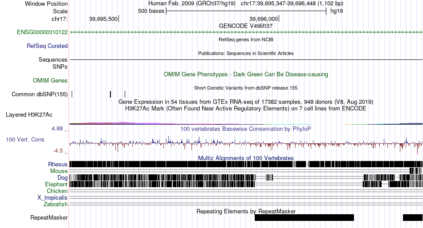Click Publications: Sequences in Scientific Articles title

[246, 53]
